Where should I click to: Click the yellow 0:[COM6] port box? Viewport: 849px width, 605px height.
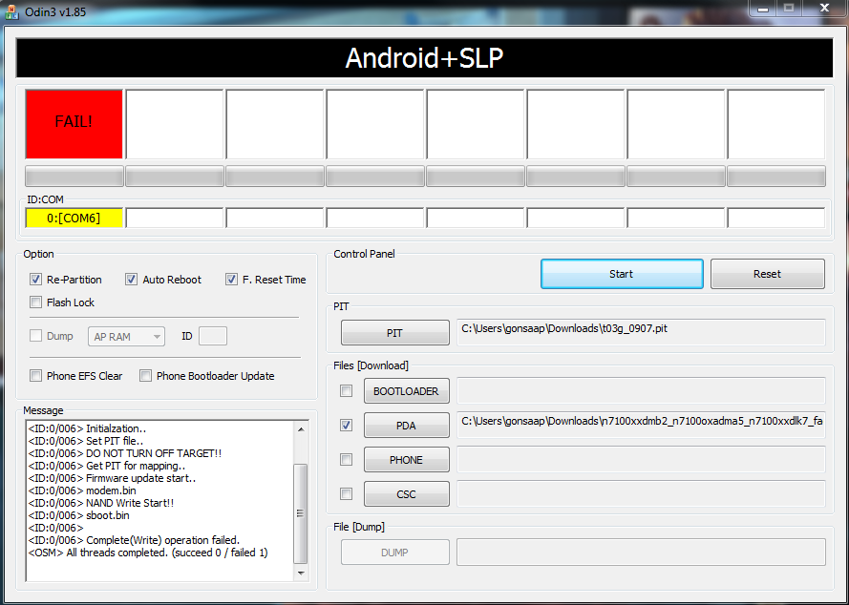tap(74, 219)
